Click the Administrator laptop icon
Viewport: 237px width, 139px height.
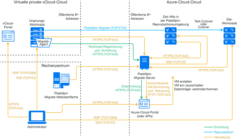37,117
